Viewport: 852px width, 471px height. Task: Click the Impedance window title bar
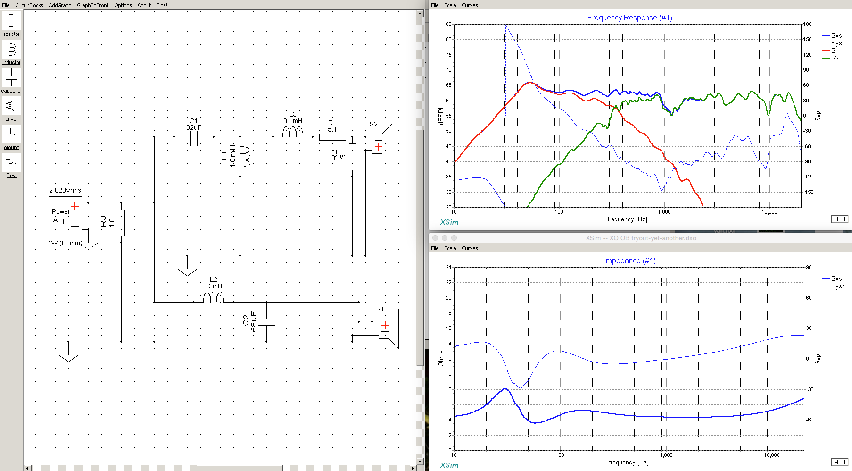[x=640, y=238]
